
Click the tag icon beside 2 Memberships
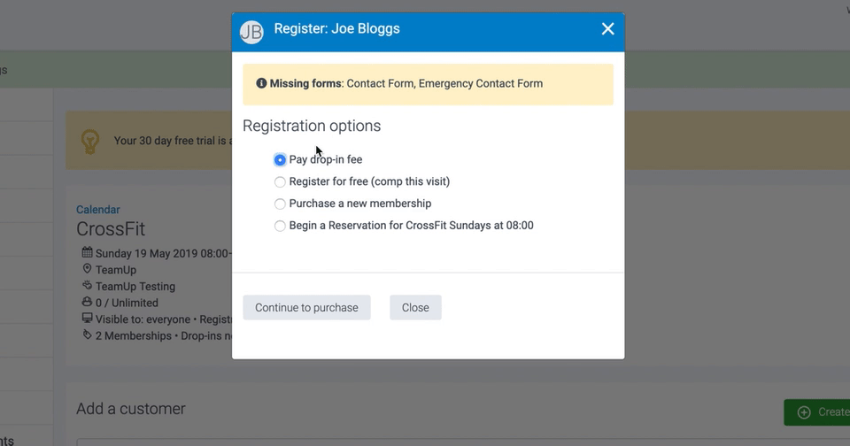pos(87,335)
